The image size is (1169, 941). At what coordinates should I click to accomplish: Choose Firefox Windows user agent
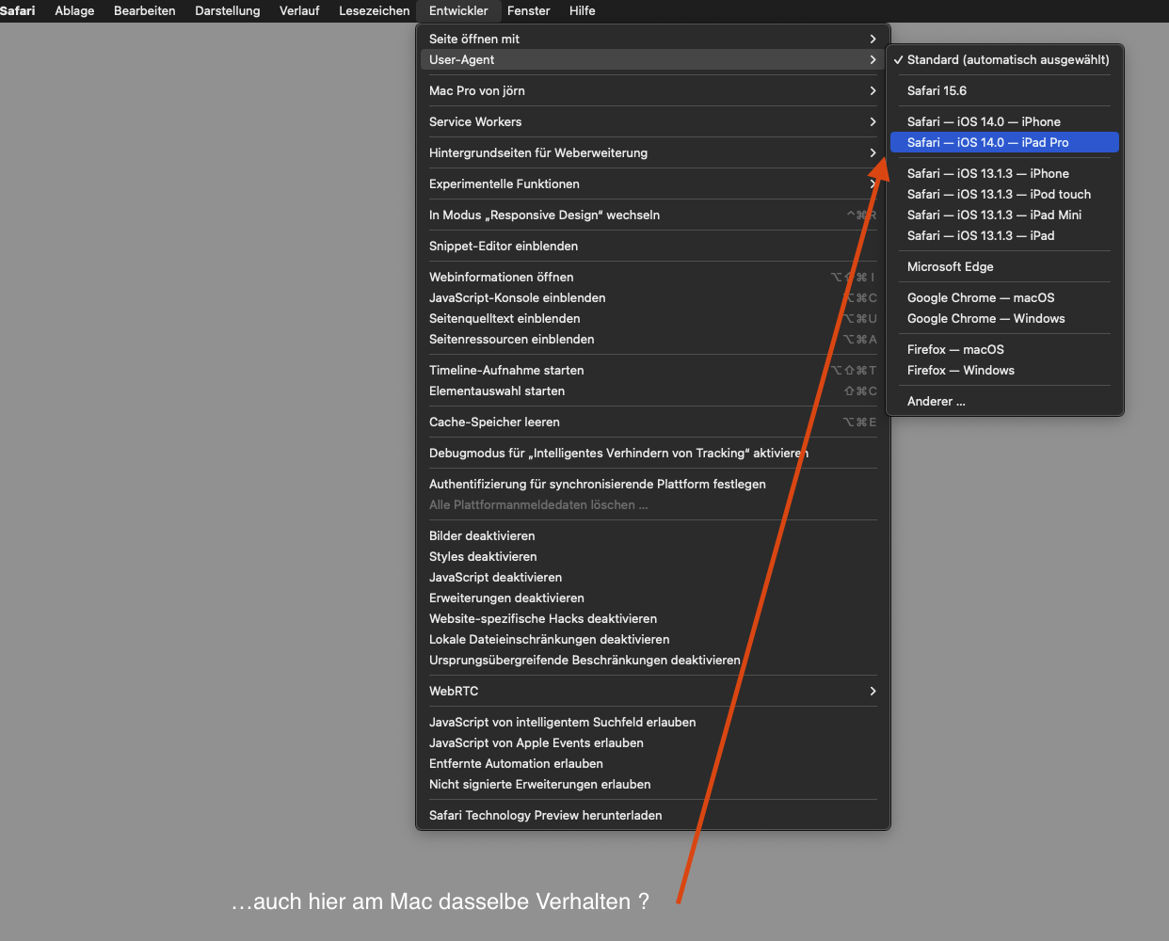point(1004,370)
